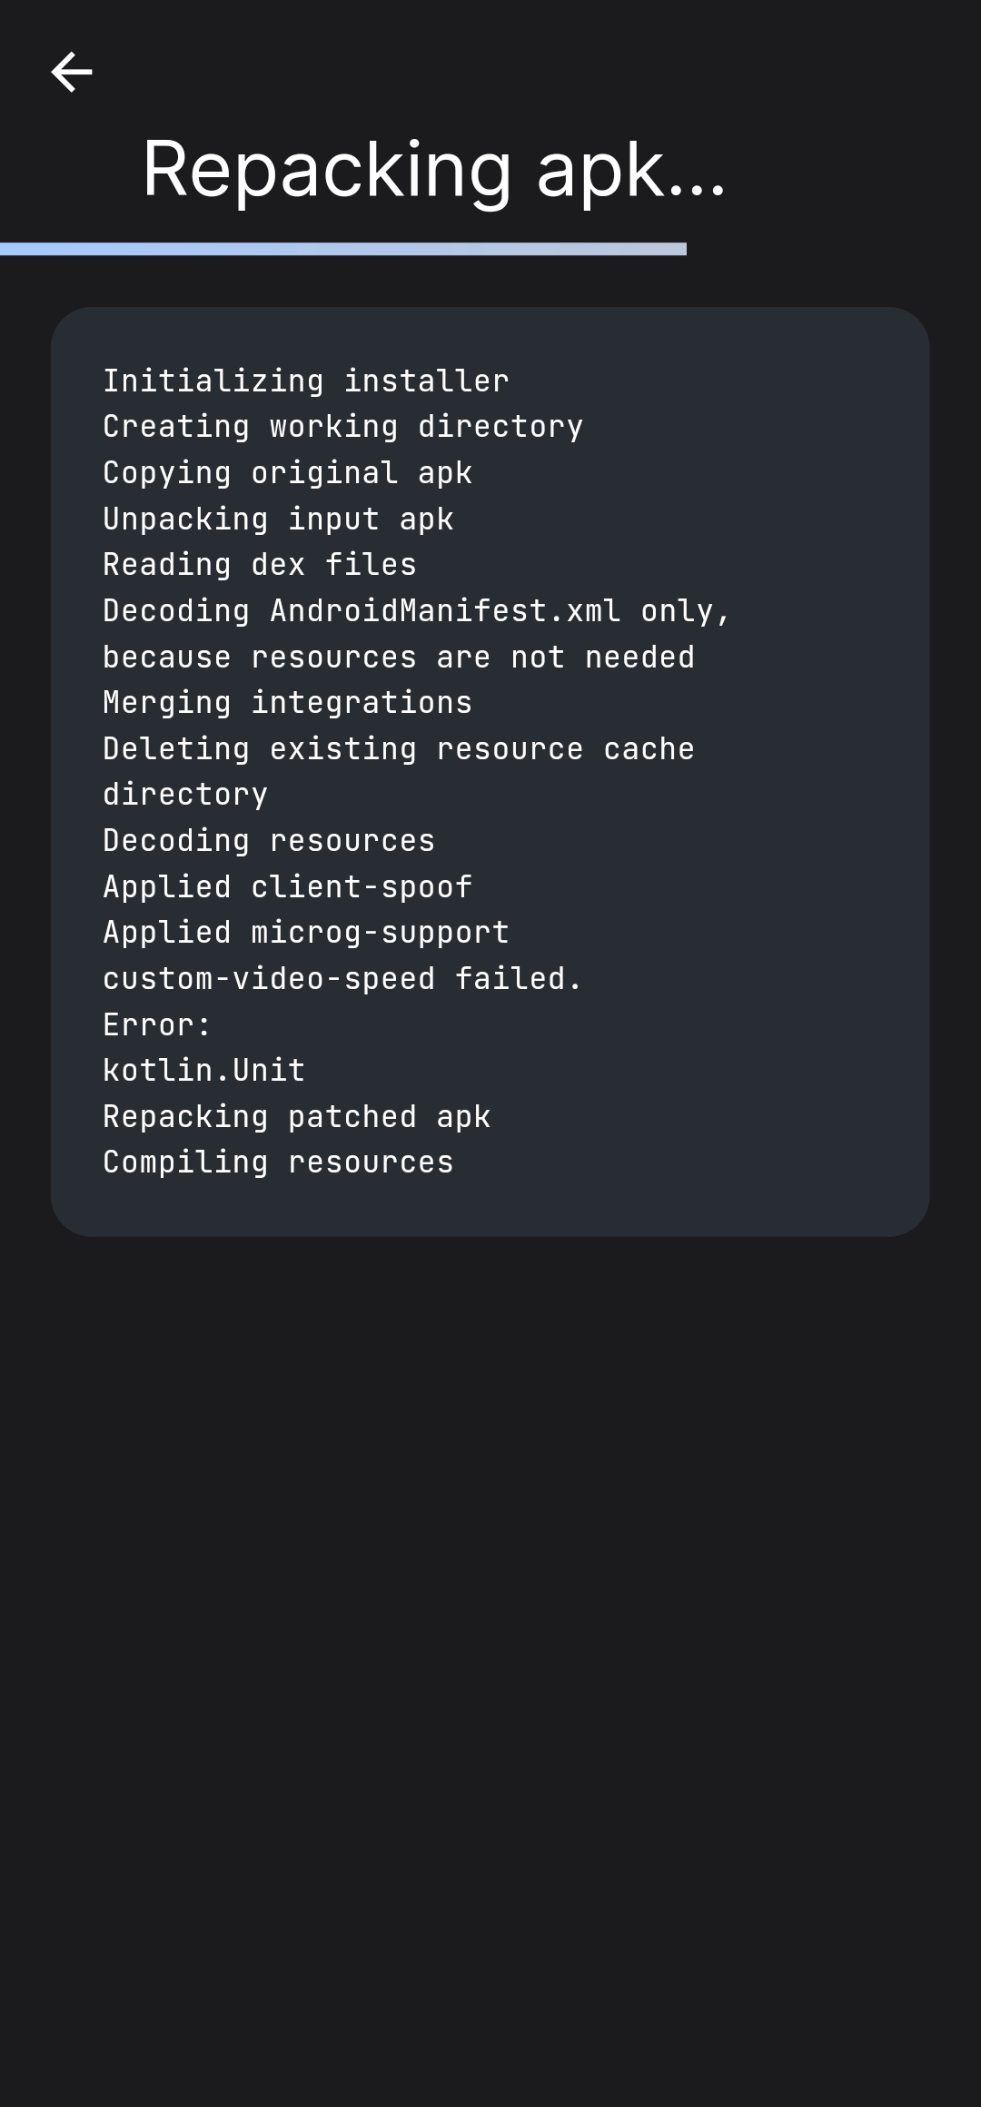This screenshot has width=981, height=2107.
Task: Tap the "kotlin.Unit" error text
Action: click(x=203, y=1071)
